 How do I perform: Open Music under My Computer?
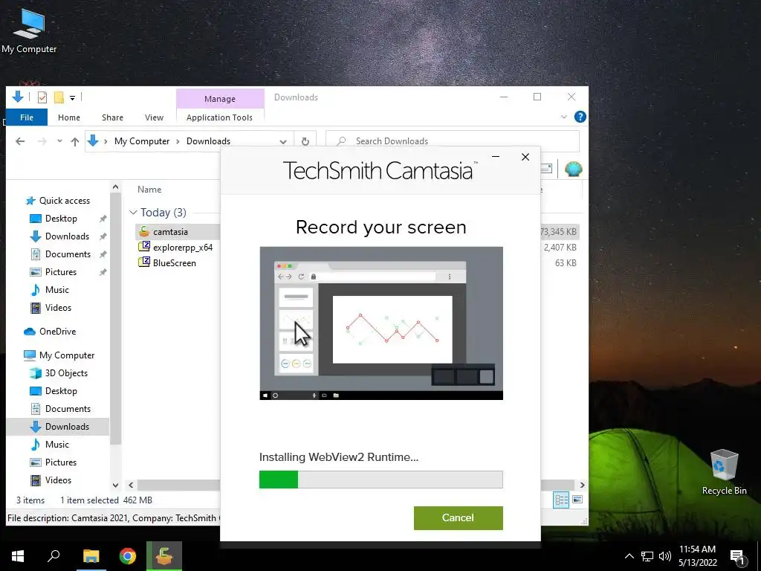tap(56, 445)
